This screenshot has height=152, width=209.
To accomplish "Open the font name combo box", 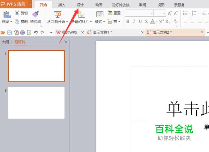I will tap(139, 13).
